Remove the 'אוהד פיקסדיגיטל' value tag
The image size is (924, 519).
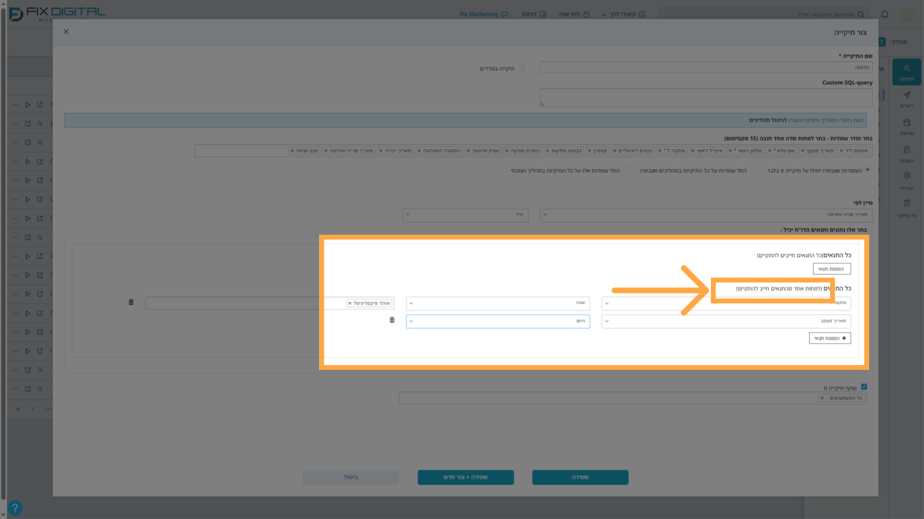tap(350, 304)
